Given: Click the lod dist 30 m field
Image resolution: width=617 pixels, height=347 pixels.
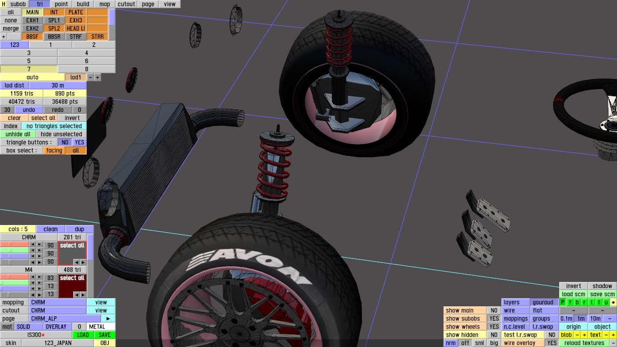Looking at the screenshot, I should tap(57, 85).
